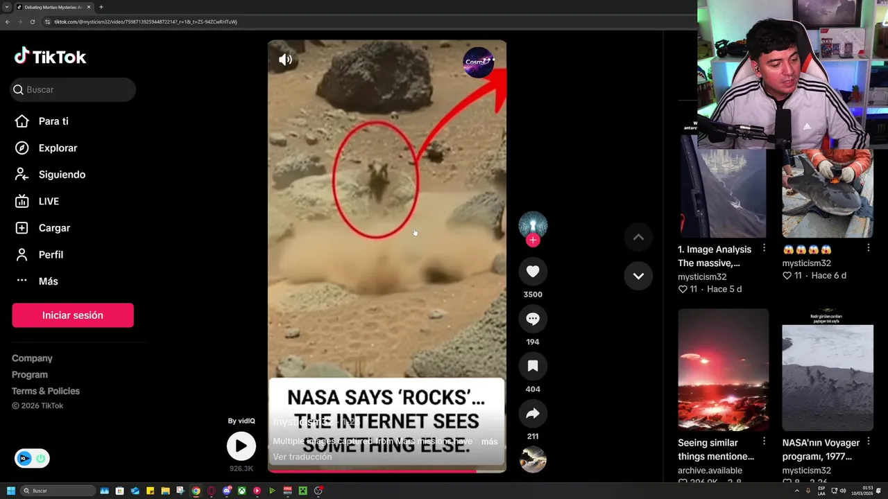Go to next video with down chevron
The height and width of the screenshot is (499, 888).
click(638, 276)
